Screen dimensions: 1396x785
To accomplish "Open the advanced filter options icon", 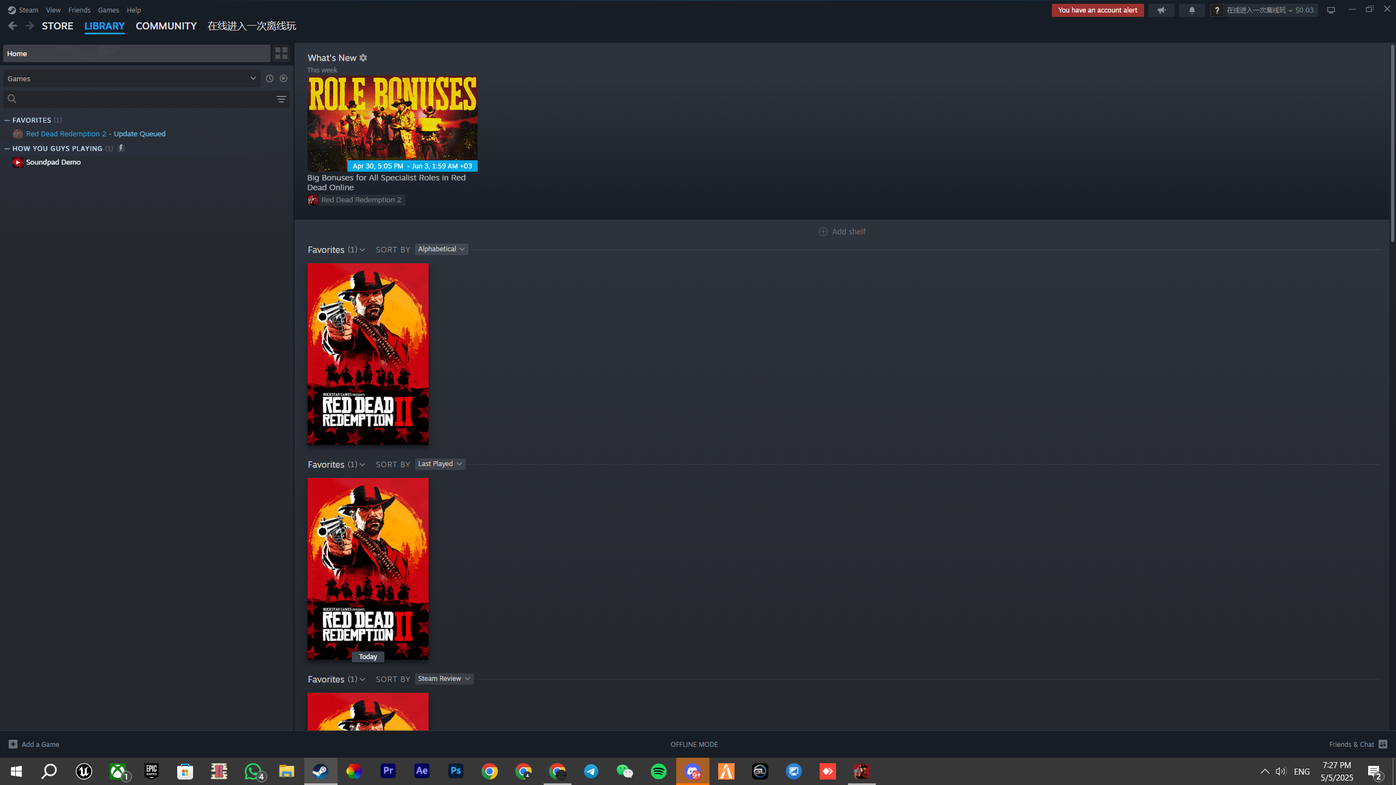I will pyautogui.click(x=281, y=99).
